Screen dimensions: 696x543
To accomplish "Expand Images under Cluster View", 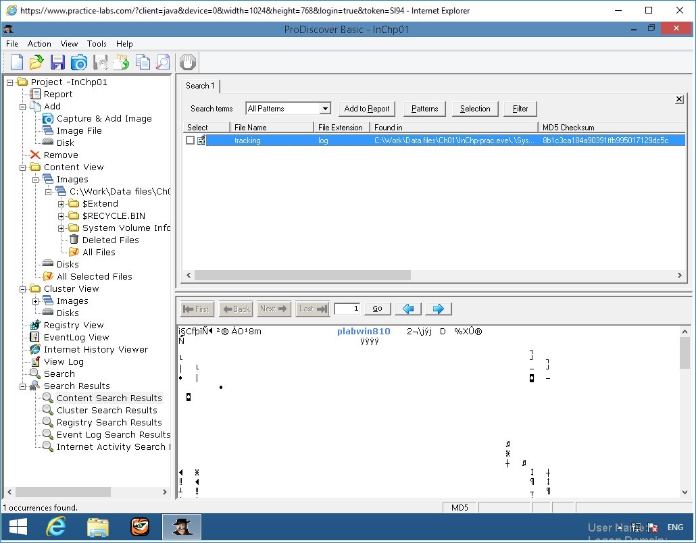I will pos(36,301).
